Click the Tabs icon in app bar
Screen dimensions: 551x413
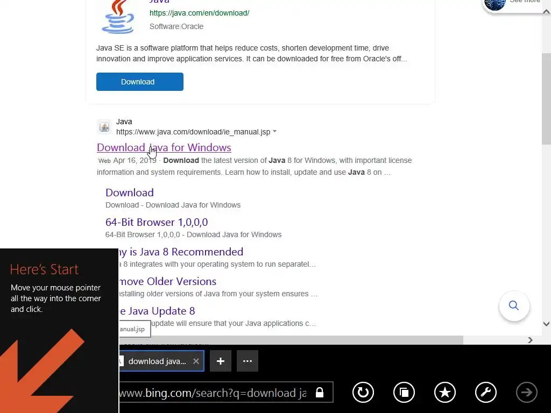(x=404, y=392)
